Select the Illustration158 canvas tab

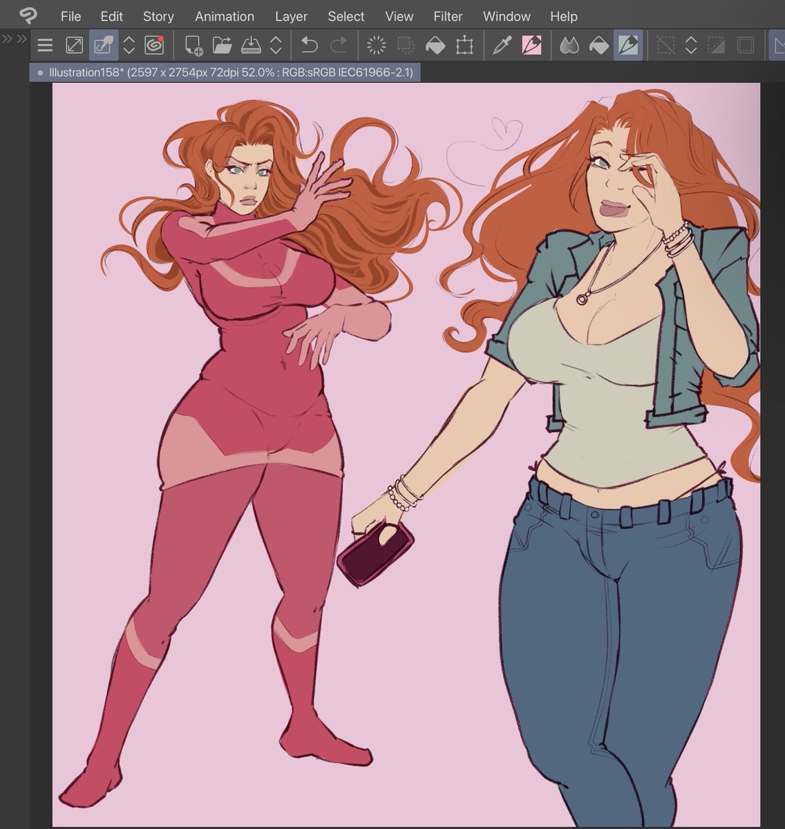tap(225, 72)
